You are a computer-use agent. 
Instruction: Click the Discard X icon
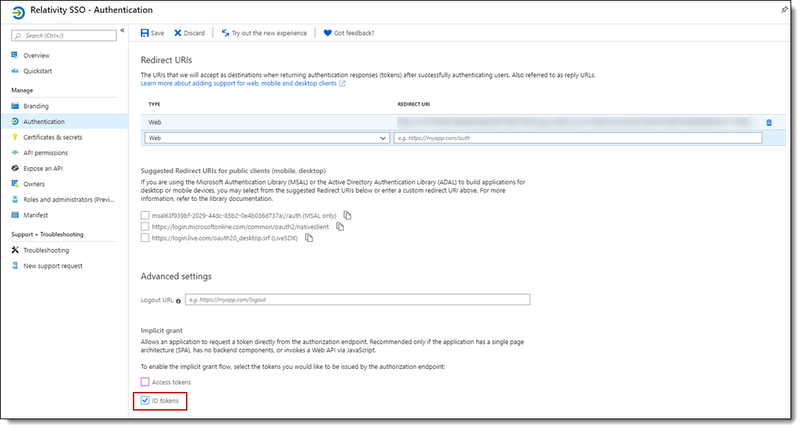coord(178,33)
